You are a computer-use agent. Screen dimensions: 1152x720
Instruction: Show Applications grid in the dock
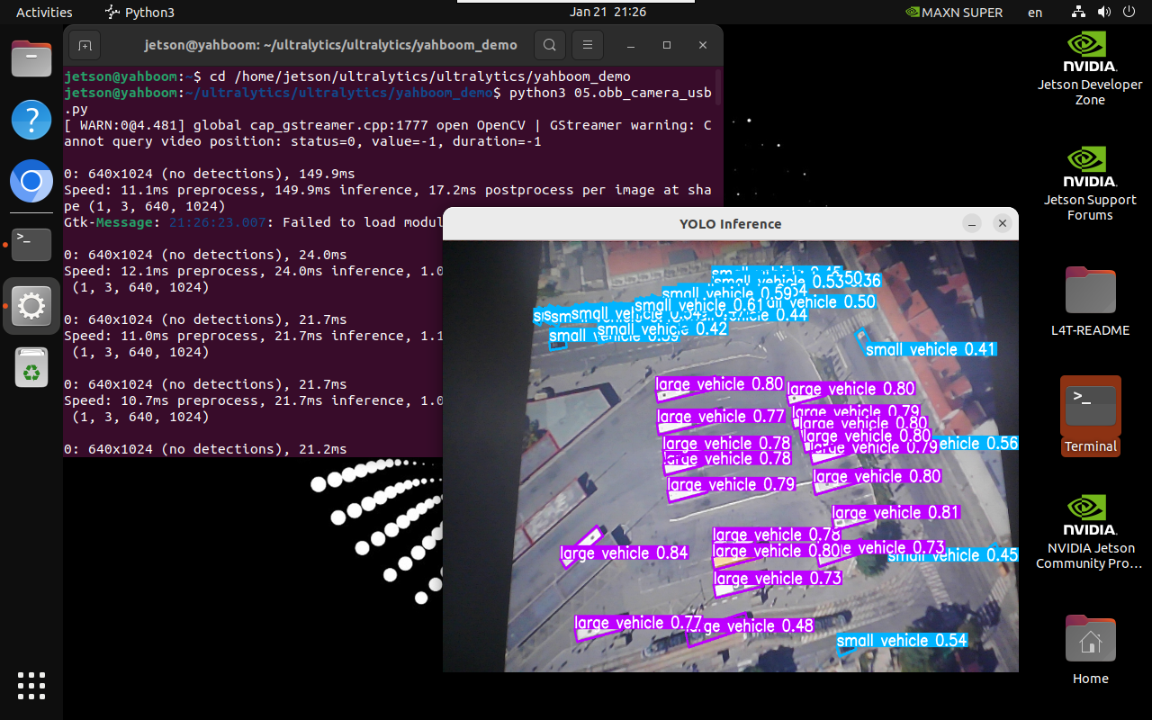coord(31,686)
